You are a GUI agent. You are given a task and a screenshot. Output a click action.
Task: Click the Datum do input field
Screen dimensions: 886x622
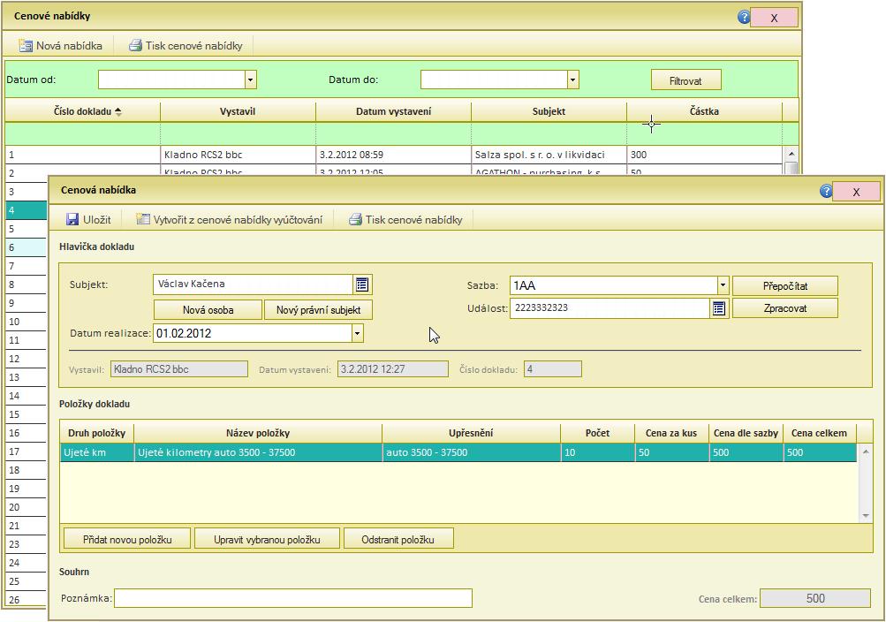[x=494, y=80]
